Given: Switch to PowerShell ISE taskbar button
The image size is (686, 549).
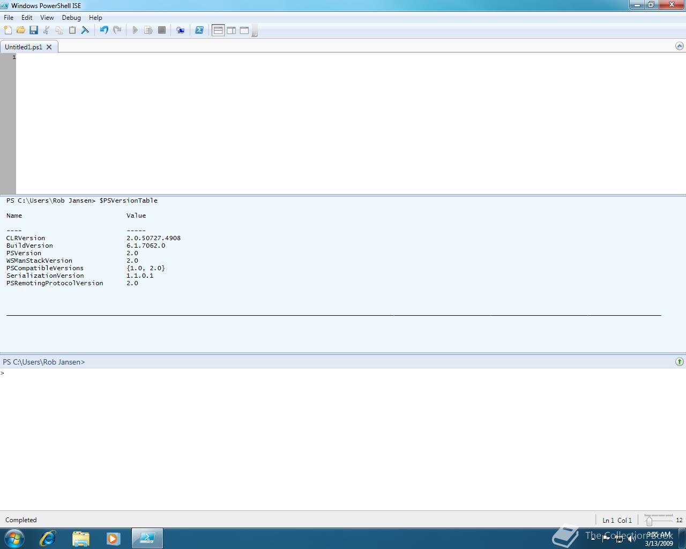Looking at the screenshot, I should [x=147, y=538].
